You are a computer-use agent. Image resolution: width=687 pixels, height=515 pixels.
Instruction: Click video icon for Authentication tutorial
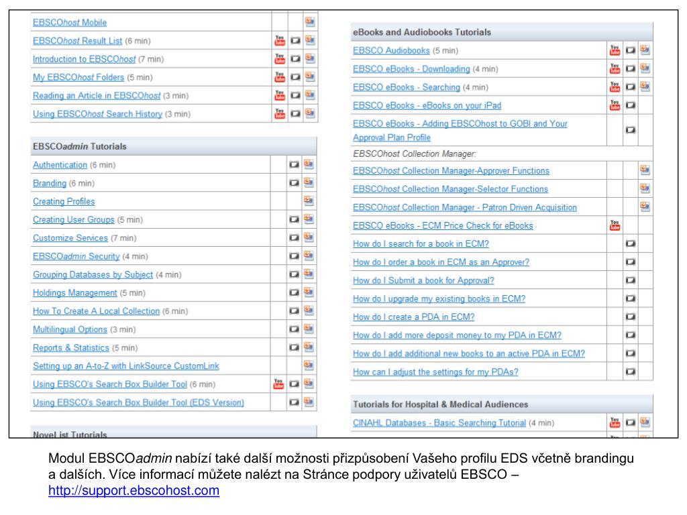[294, 165]
